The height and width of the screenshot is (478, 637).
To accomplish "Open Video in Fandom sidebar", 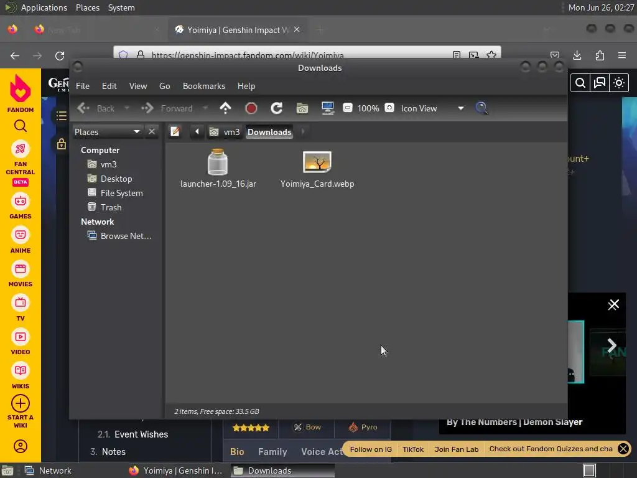I will pos(21,342).
